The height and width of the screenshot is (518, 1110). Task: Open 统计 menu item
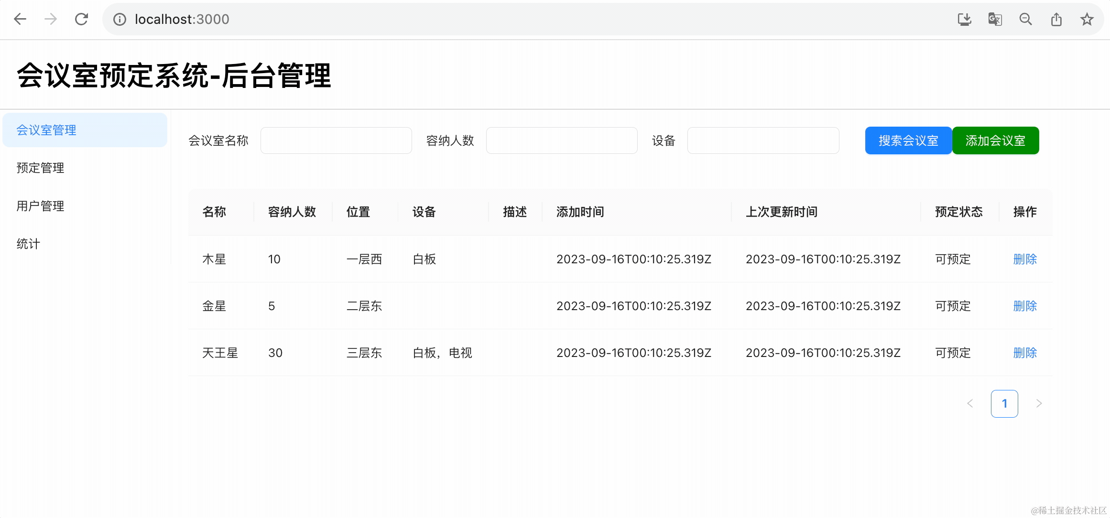28,244
